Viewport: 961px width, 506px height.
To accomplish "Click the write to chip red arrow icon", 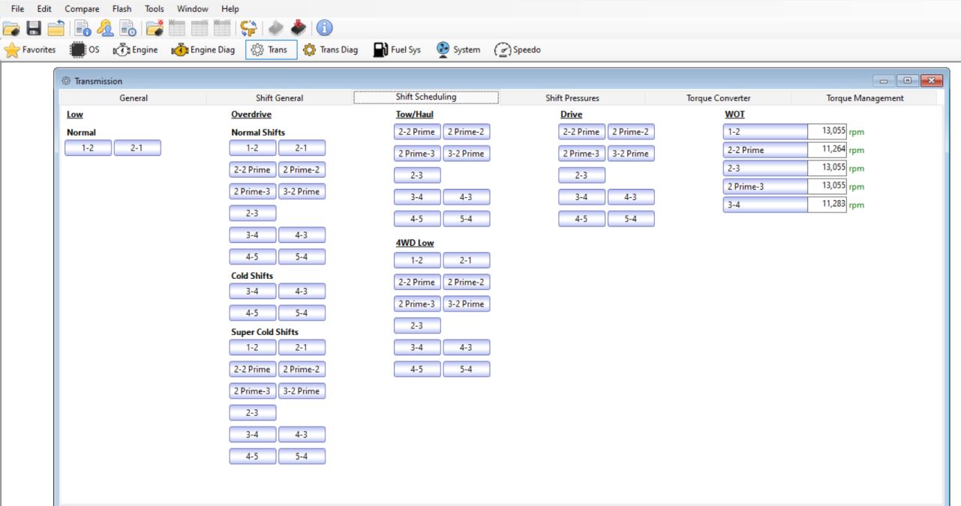I will coord(298,28).
